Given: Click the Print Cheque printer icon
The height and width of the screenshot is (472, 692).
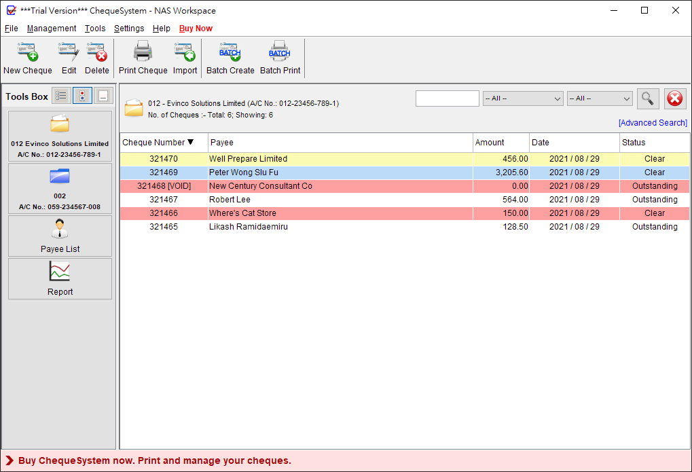Looking at the screenshot, I should pos(143,51).
